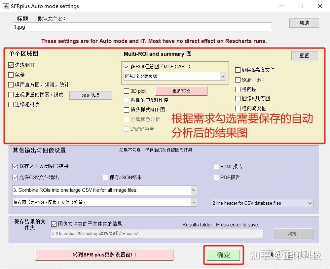Click the 重置 button
This screenshot has height=269, width=330.
tap(304, 55)
